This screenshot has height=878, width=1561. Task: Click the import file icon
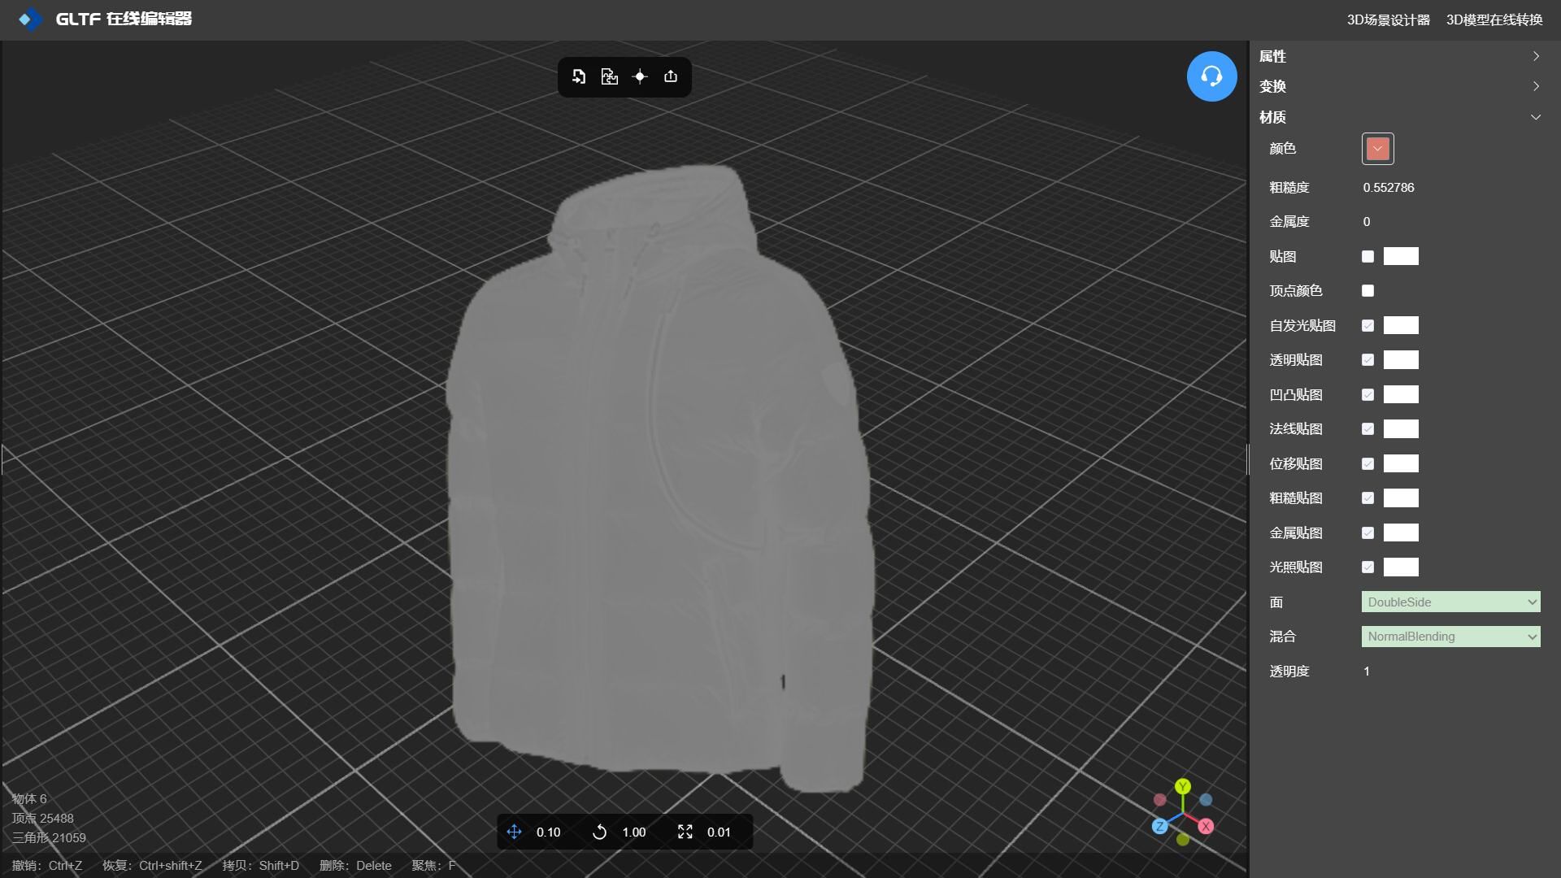pyautogui.click(x=579, y=76)
